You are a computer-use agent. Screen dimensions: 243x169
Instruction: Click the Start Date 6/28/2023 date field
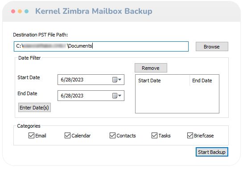click(91, 80)
